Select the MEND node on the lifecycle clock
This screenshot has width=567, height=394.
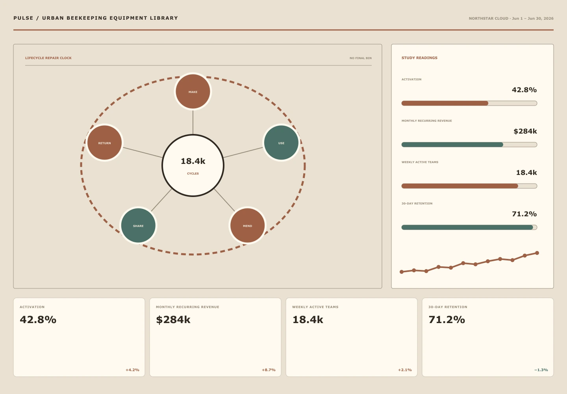(x=247, y=225)
